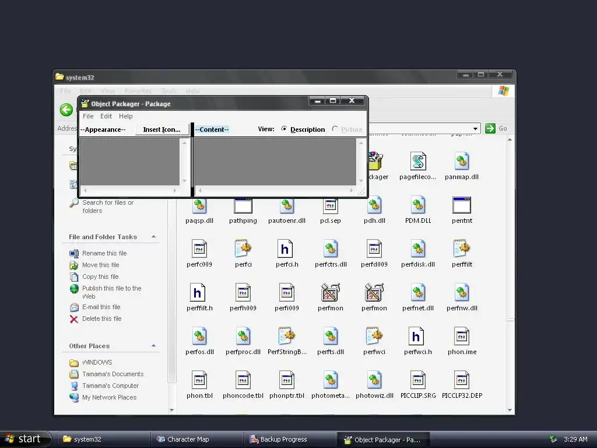Viewport: 597px width, 448px height.
Task: Select the PerfStringB... file icon
Action: point(287,337)
